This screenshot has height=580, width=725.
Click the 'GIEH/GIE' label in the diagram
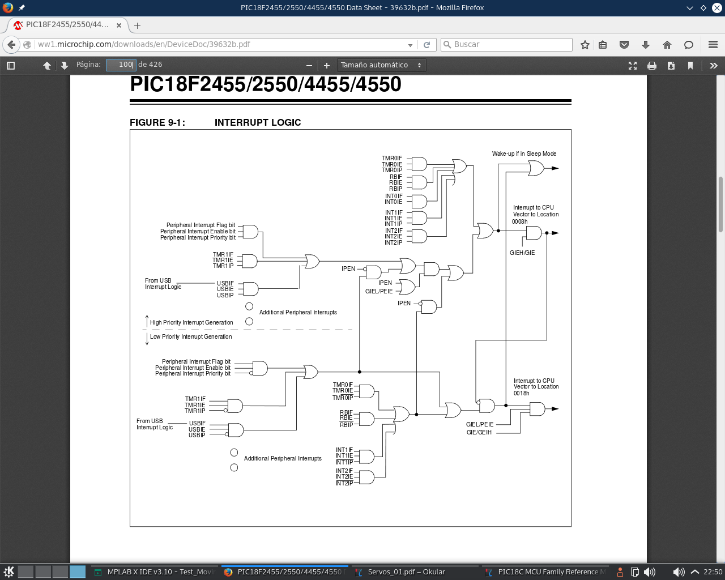coord(522,253)
